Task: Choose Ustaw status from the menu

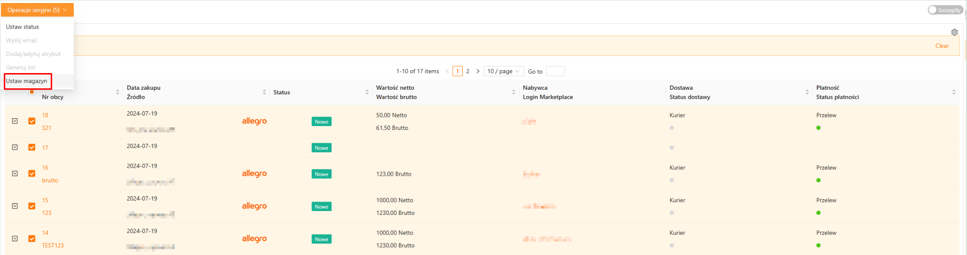Action: 22,27
